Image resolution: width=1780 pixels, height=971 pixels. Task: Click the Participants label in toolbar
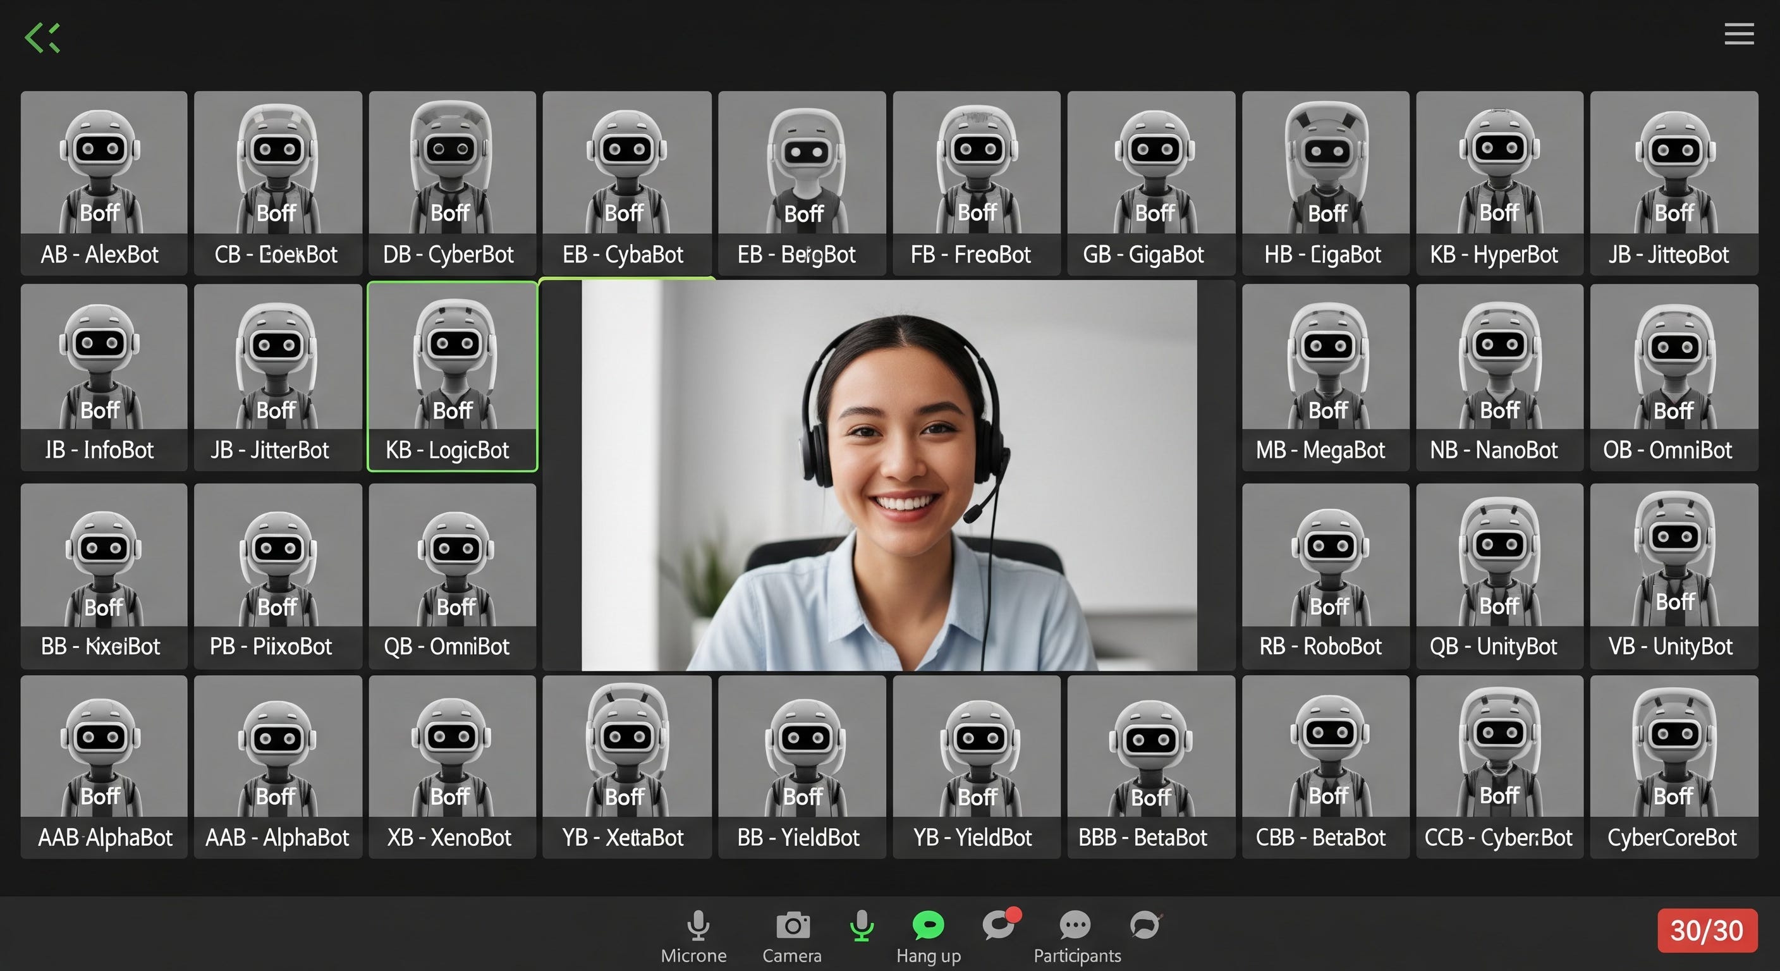point(1076,956)
